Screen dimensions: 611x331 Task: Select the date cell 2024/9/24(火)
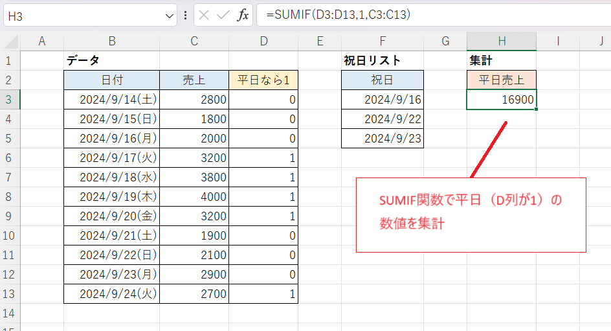tap(112, 294)
